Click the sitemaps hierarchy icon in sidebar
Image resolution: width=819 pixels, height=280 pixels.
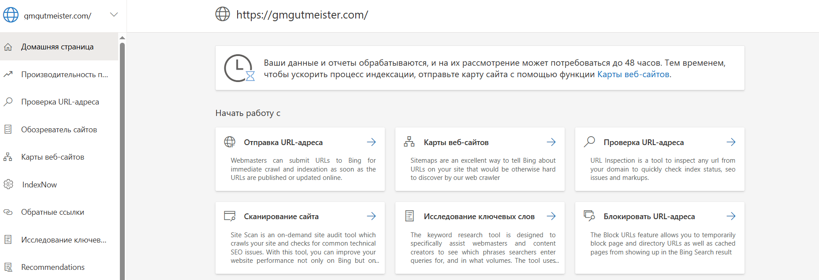8,157
